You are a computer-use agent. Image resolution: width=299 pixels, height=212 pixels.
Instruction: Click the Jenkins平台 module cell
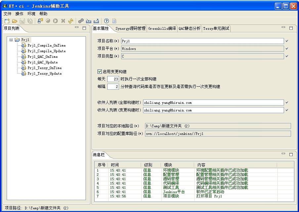[174, 192]
